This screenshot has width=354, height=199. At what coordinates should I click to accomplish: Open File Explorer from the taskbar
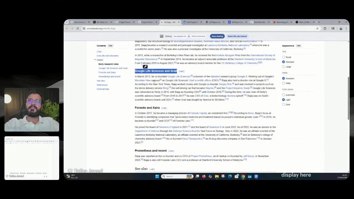tap(217, 176)
